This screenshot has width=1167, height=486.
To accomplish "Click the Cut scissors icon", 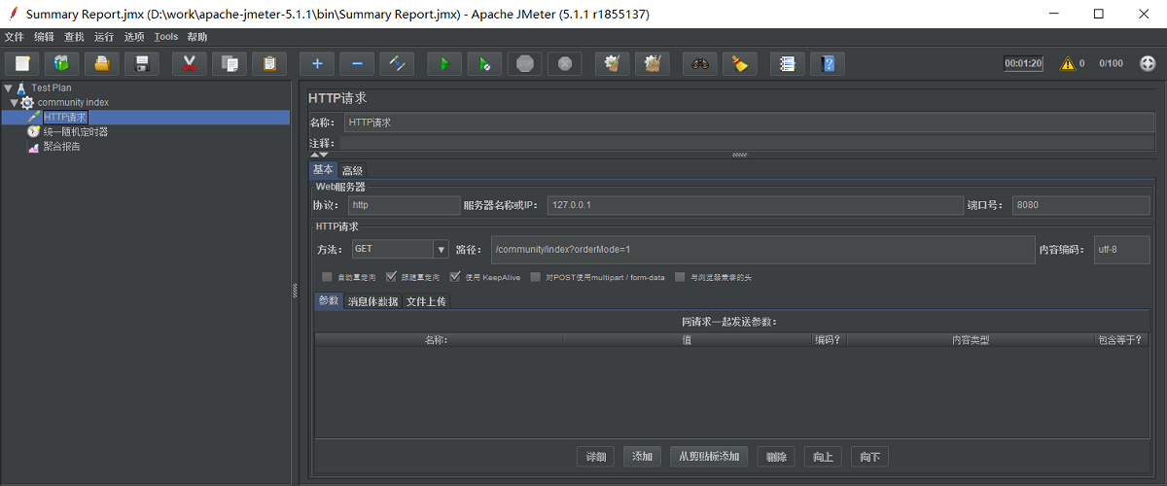I will (190, 63).
